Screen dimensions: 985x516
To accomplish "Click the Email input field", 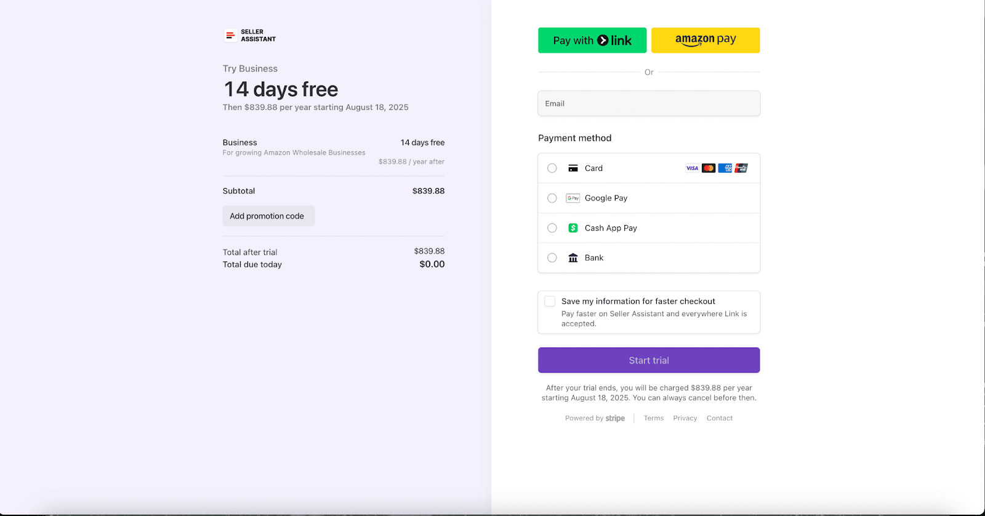I will [648, 103].
